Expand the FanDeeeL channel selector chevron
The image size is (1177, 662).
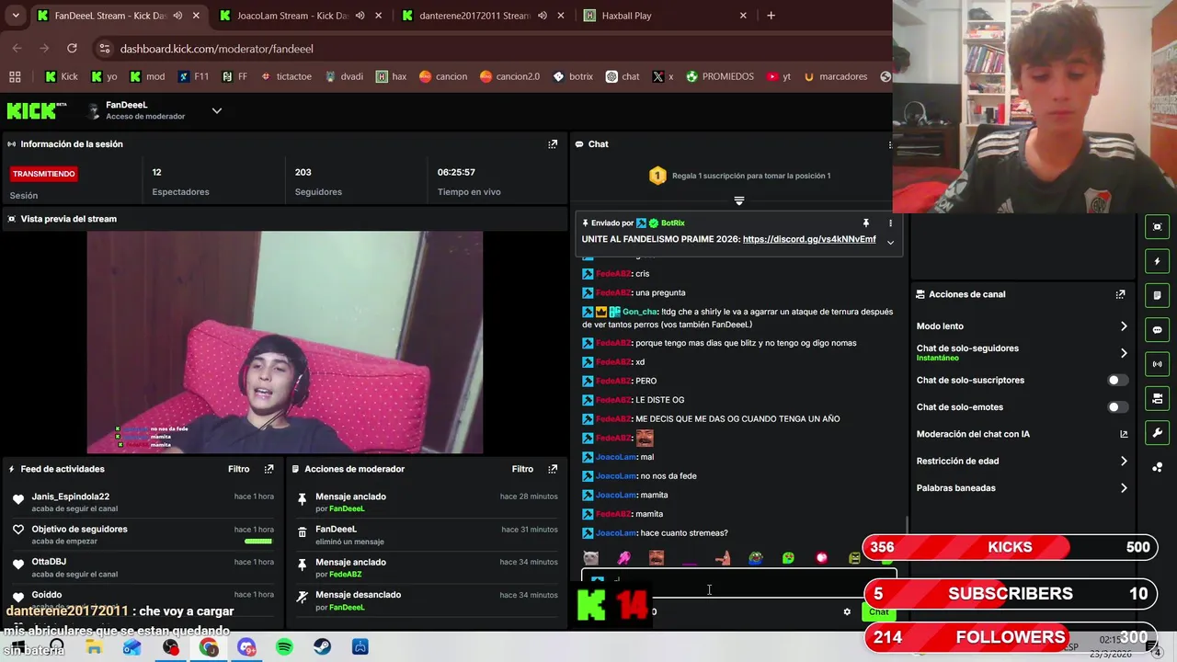[x=217, y=110]
